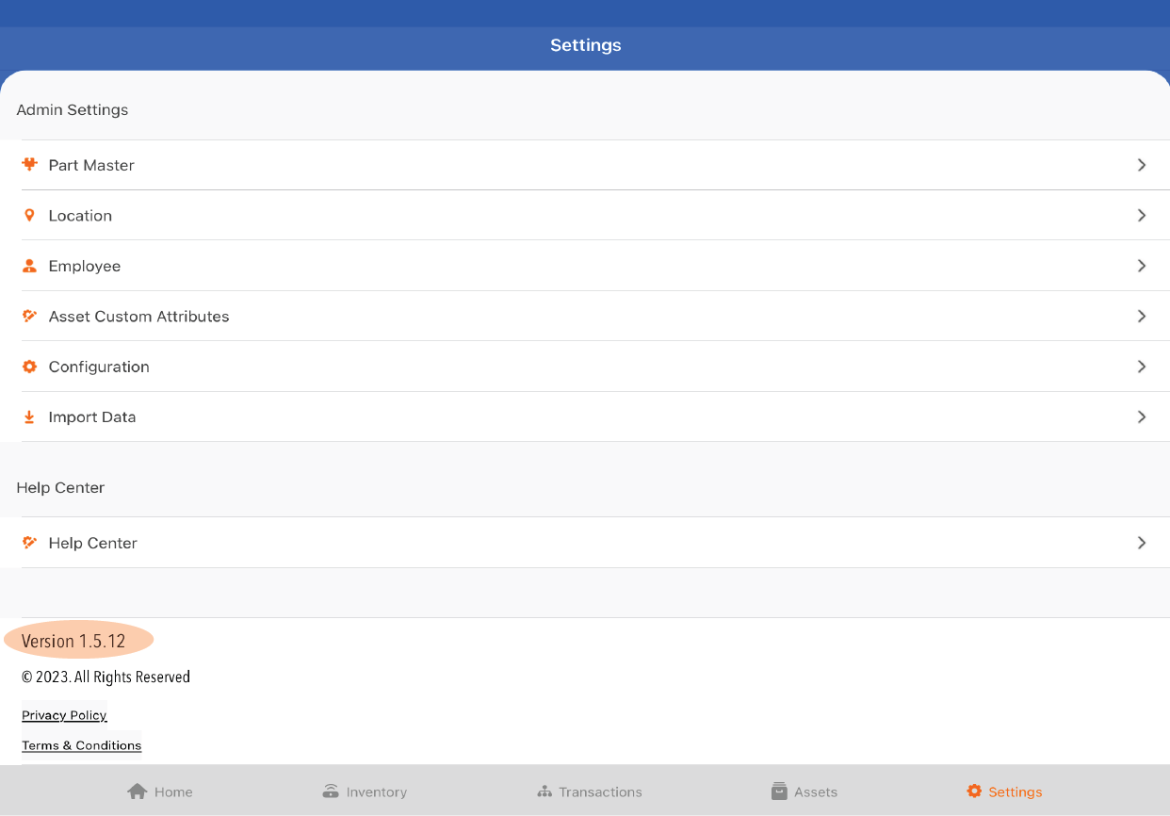Image resolution: width=1170 pixels, height=816 pixels.
Task: Select the Part Master label
Action: click(x=91, y=165)
